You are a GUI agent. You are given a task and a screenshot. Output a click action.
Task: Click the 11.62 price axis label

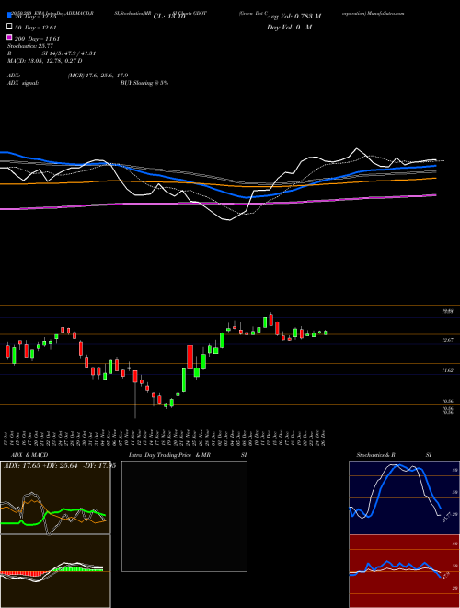tap(448, 370)
